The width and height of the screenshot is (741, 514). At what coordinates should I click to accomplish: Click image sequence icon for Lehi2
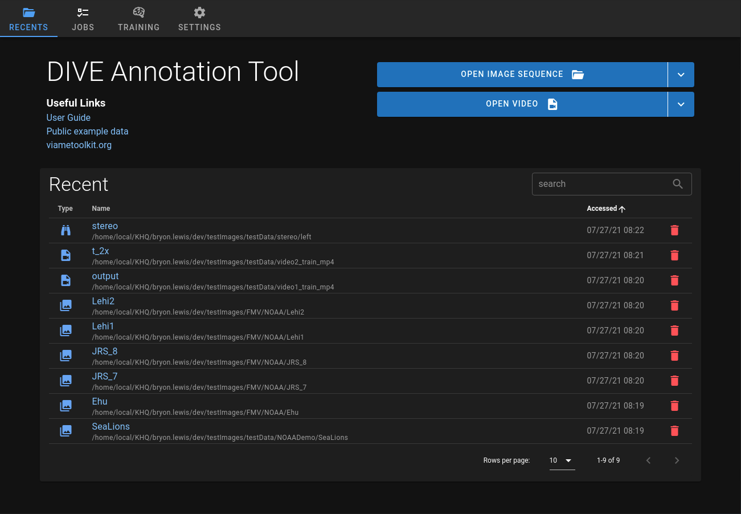point(66,305)
